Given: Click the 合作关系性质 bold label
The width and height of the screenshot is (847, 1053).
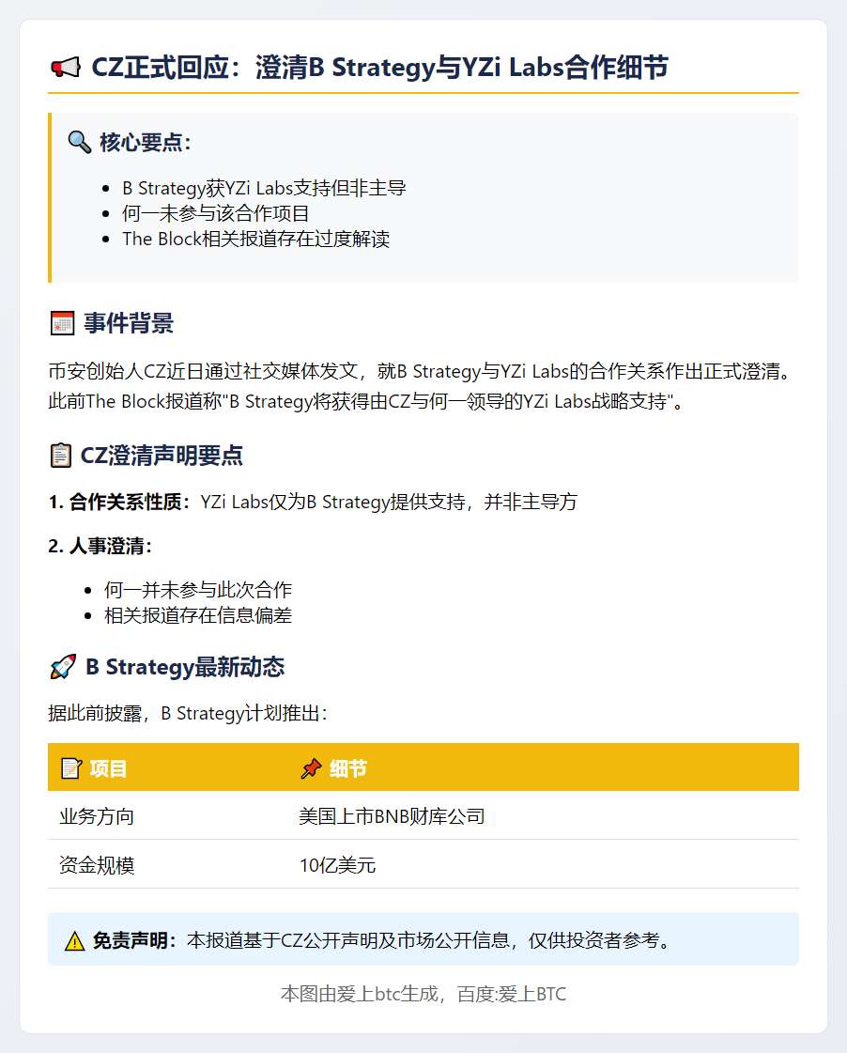Looking at the screenshot, I should coord(120,502).
